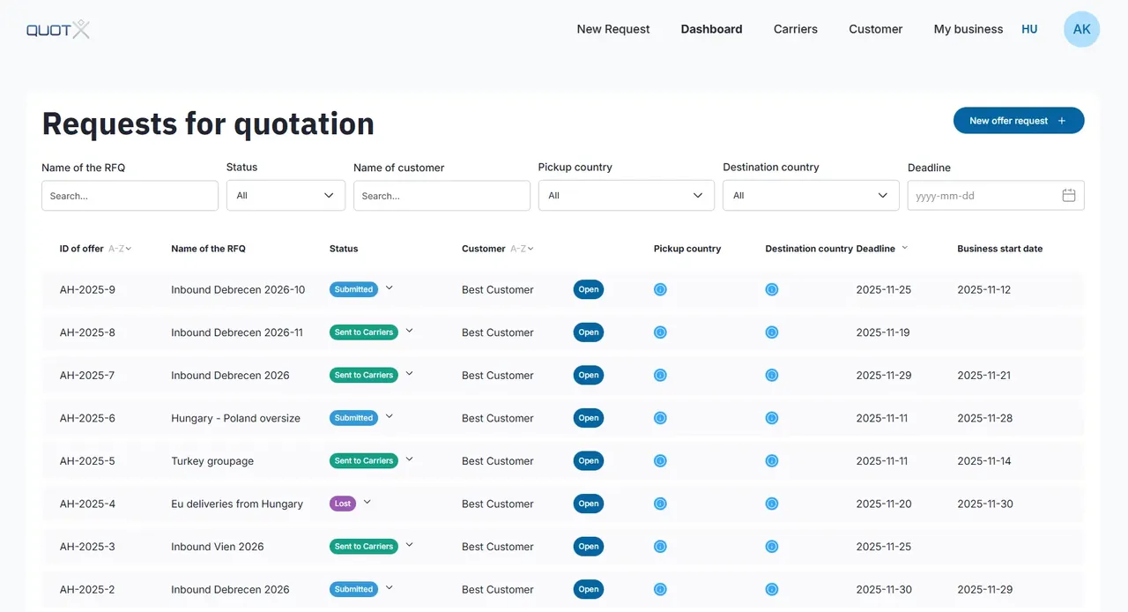The width and height of the screenshot is (1128, 612).
Task: Open the Carriers menu
Action: (x=795, y=29)
